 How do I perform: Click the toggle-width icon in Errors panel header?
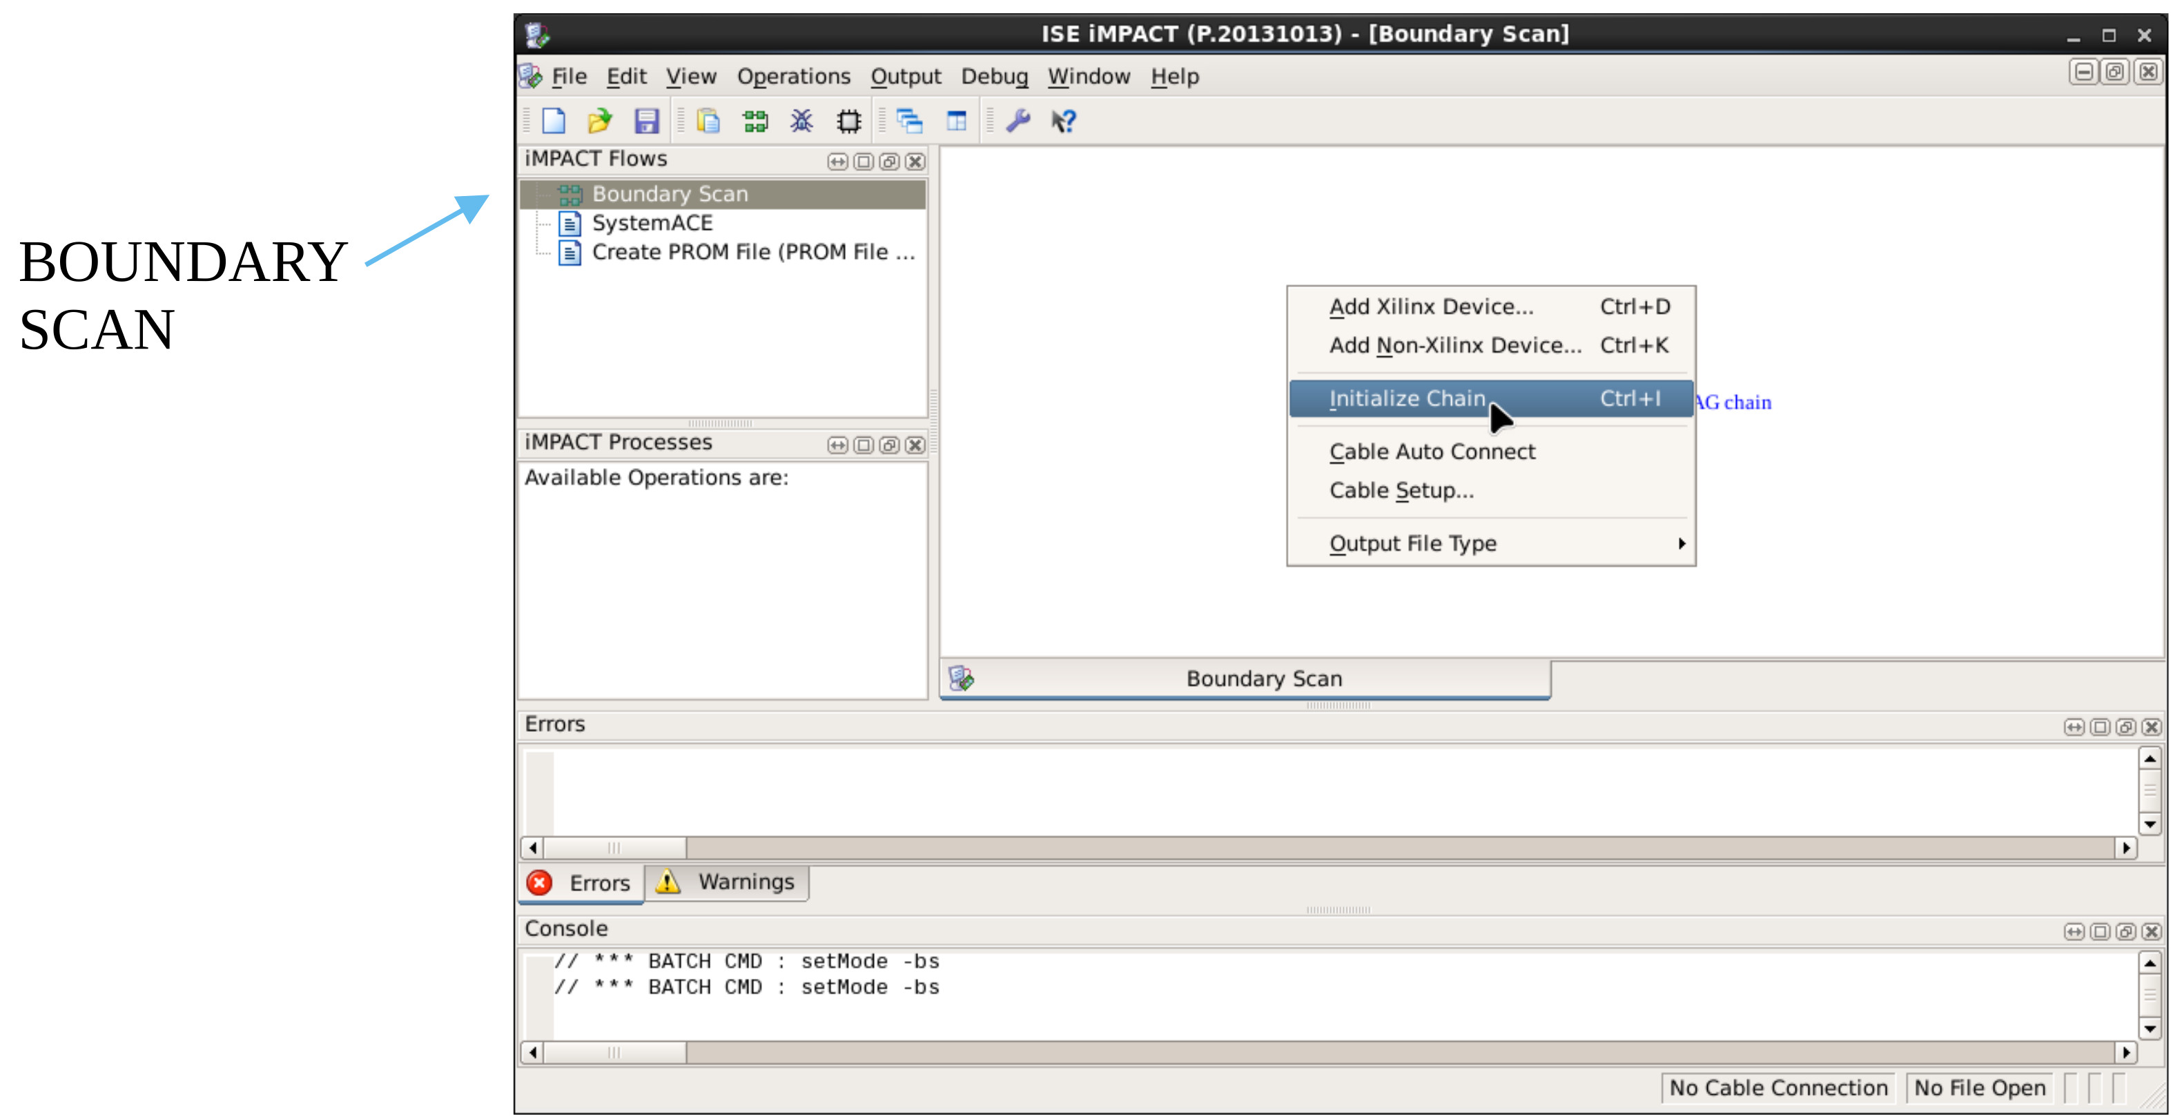click(2074, 727)
